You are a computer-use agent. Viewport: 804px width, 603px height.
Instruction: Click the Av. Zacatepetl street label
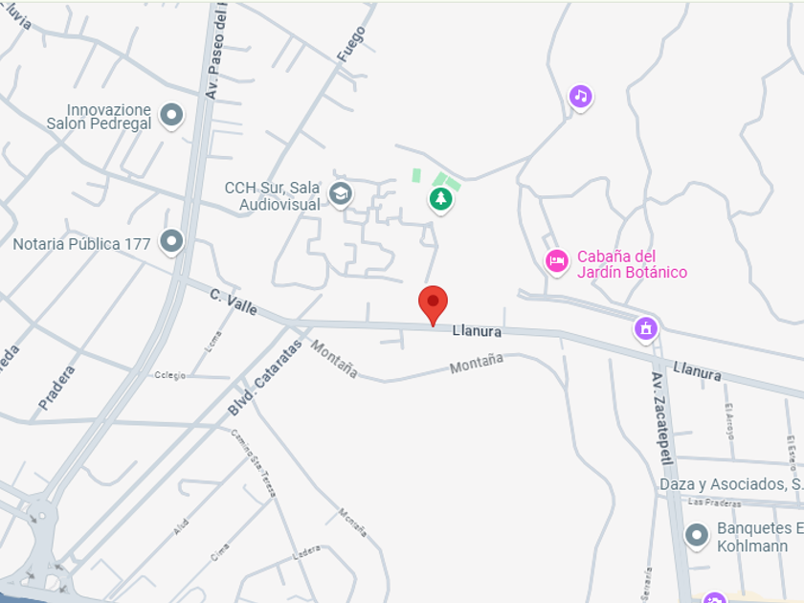coord(661,418)
